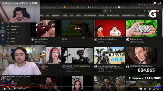Open Forbidden Noodles video thumbnail
Viewport: 163px width, 91px height.
[x=142, y=29]
